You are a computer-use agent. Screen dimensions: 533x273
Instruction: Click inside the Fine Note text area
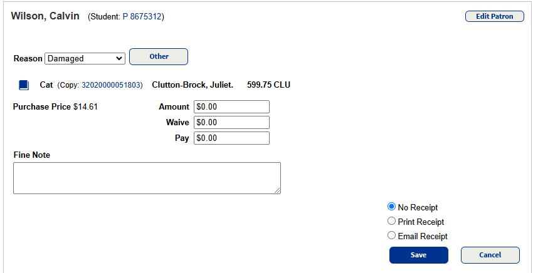click(x=147, y=178)
